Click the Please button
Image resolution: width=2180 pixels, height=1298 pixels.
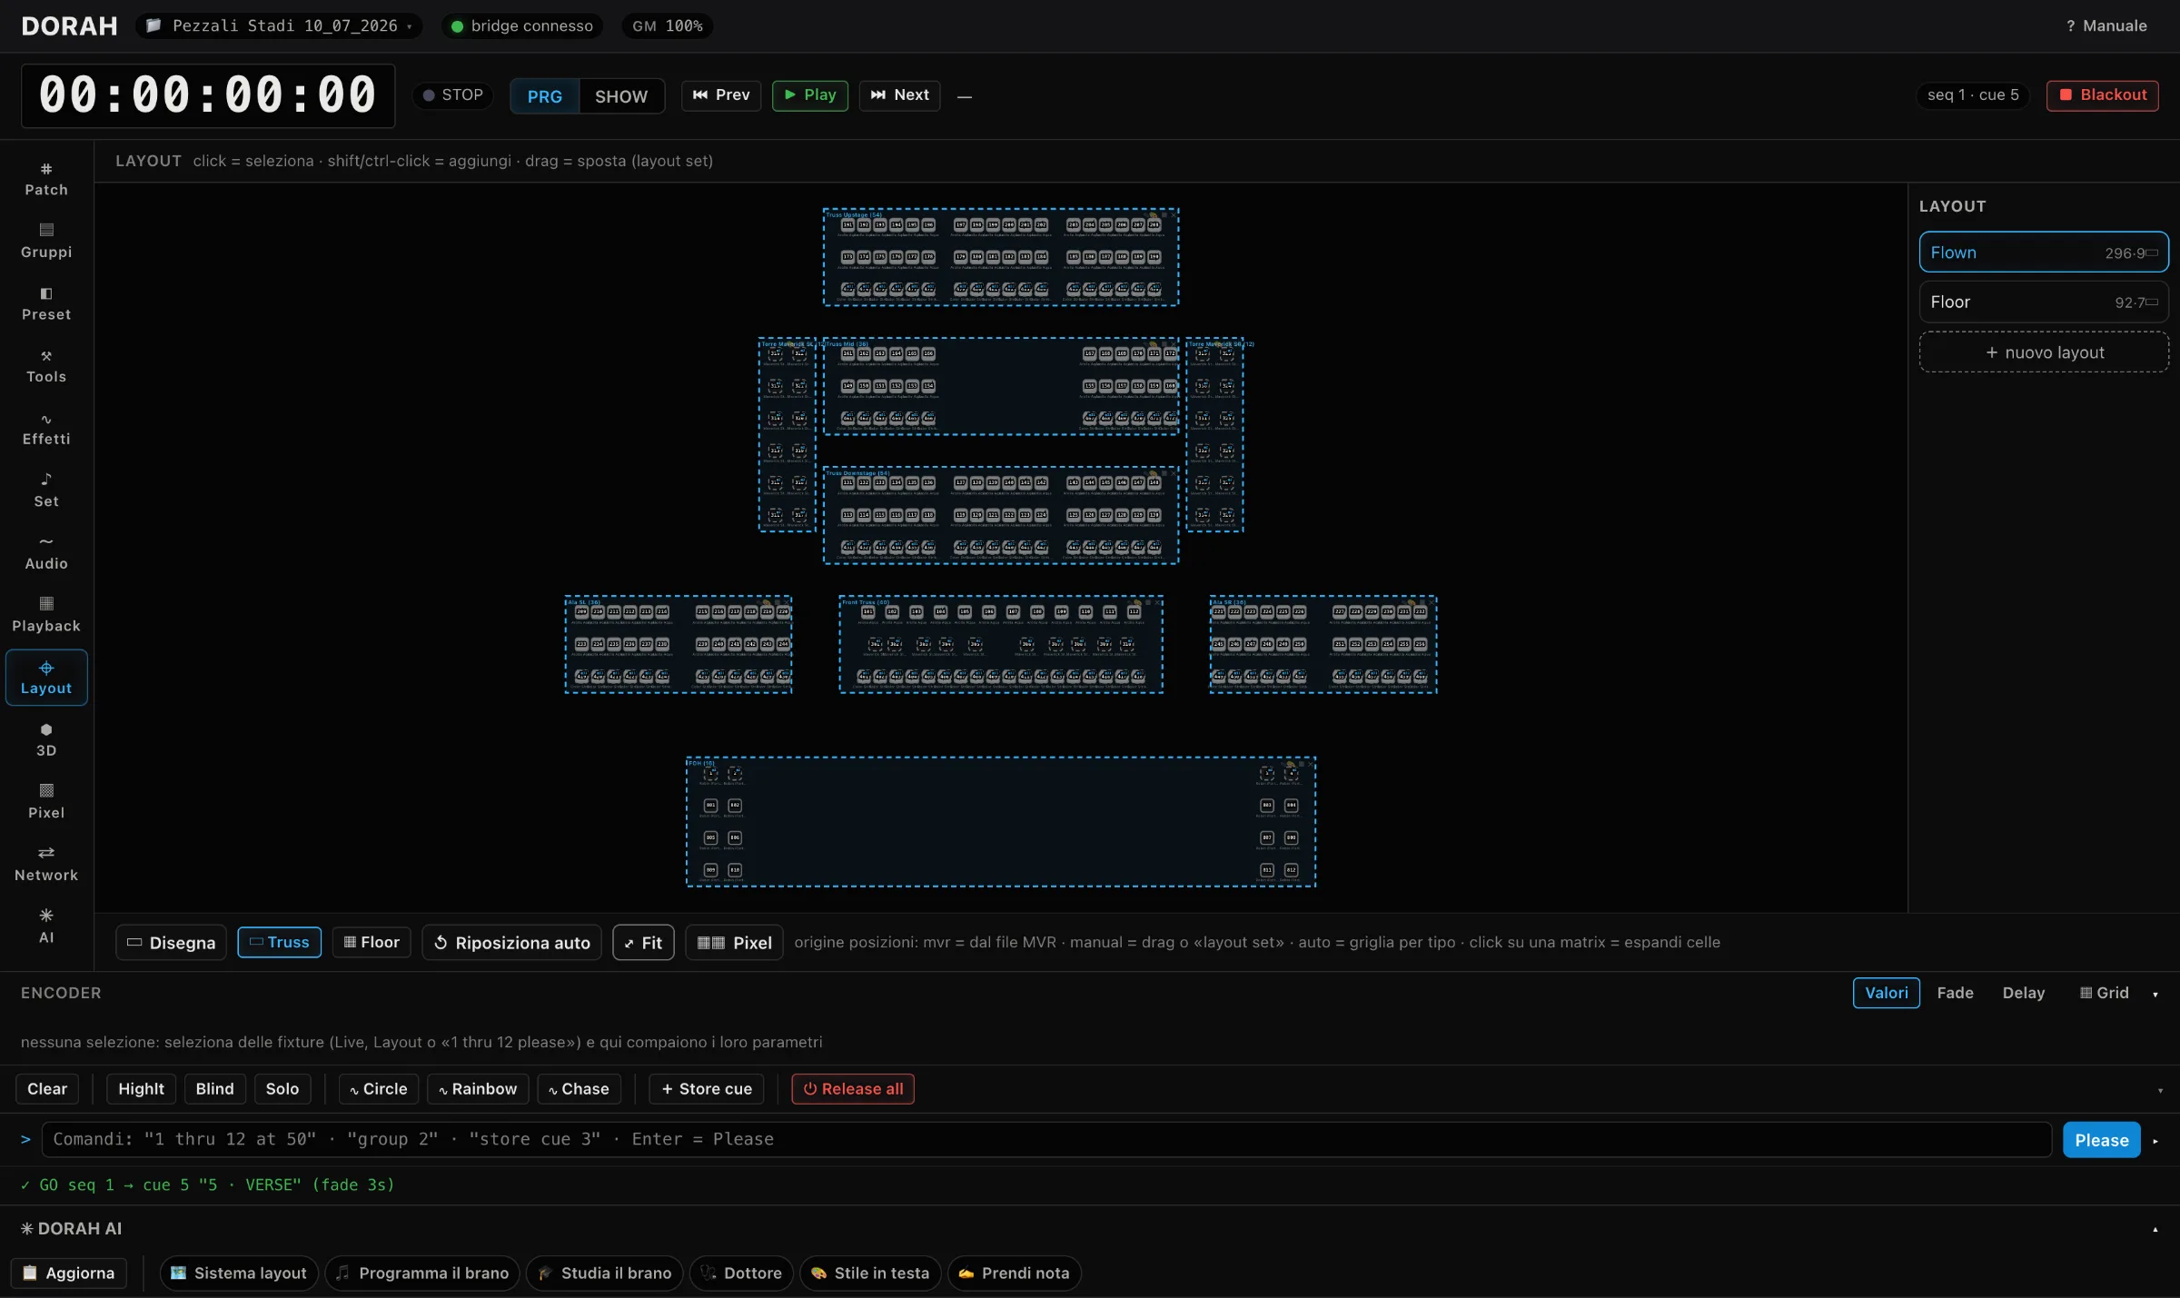2102,1141
